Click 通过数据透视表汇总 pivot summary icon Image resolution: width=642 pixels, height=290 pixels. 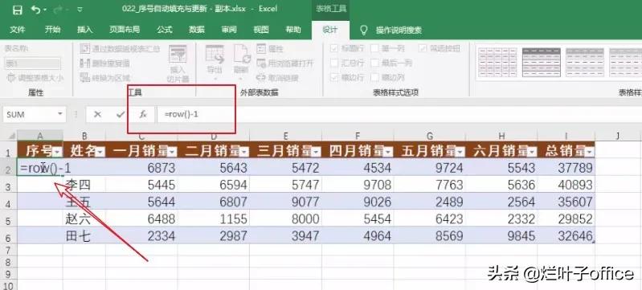tap(84, 49)
